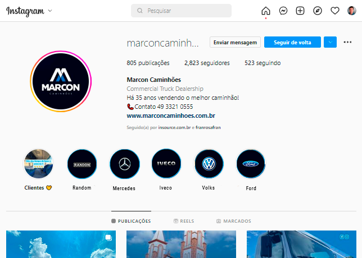The width and height of the screenshot is (362, 258).
Task: Open the Volks story highlight
Action: click(x=209, y=164)
